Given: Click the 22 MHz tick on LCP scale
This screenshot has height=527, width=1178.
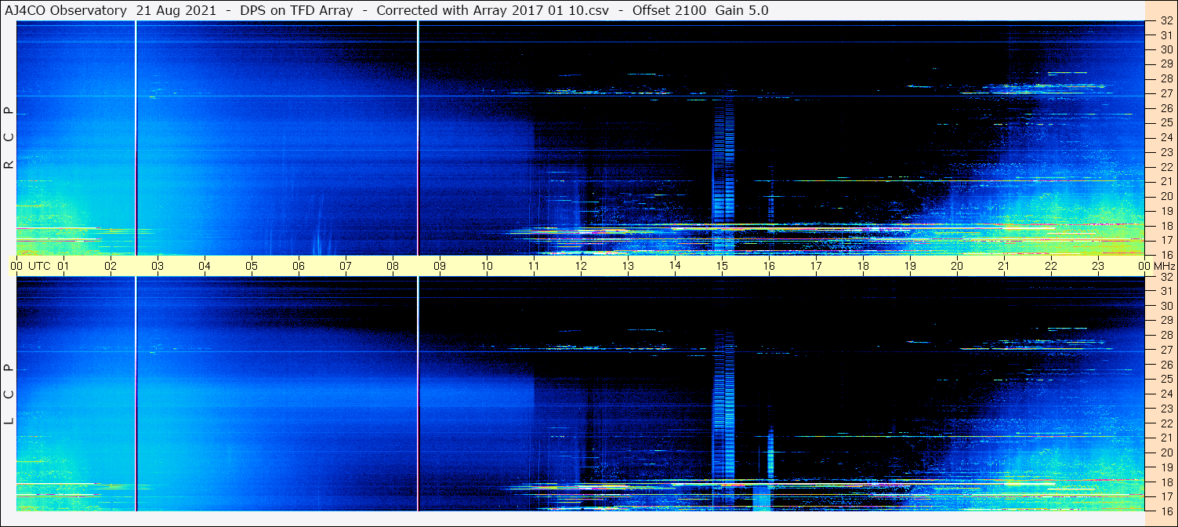Looking at the screenshot, I should (1165, 423).
